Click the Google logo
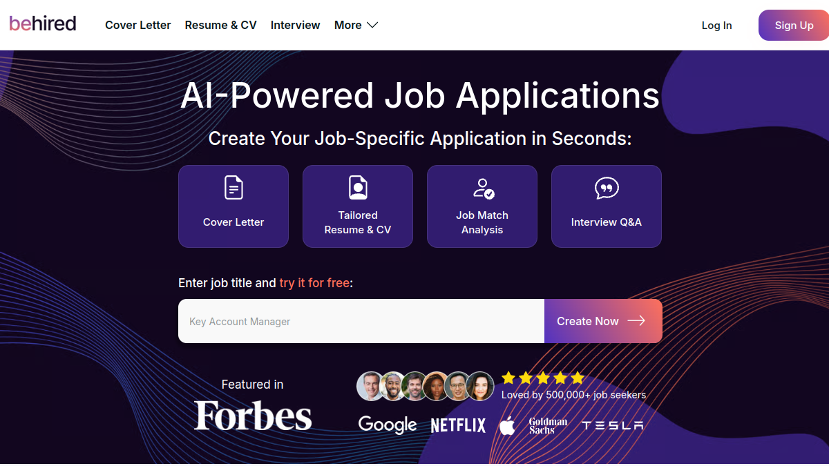829x466 pixels. (388, 425)
